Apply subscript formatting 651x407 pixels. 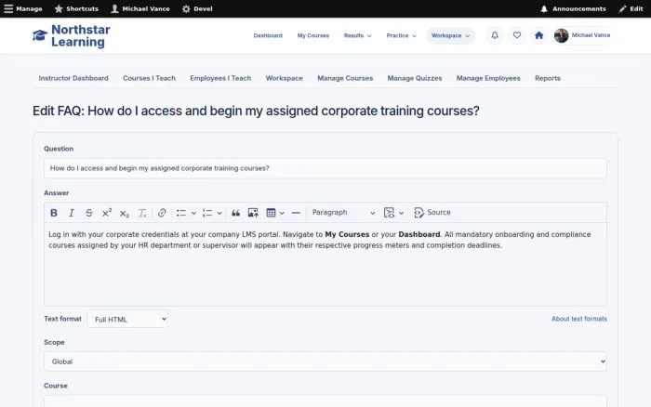click(124, 213)
